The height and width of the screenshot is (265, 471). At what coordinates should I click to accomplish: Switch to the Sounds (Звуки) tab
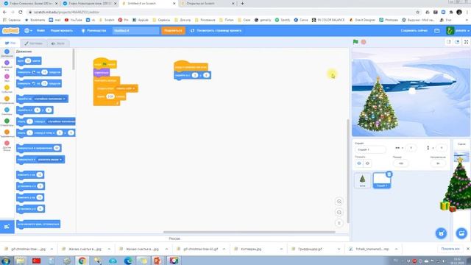[x=58, y=43]
